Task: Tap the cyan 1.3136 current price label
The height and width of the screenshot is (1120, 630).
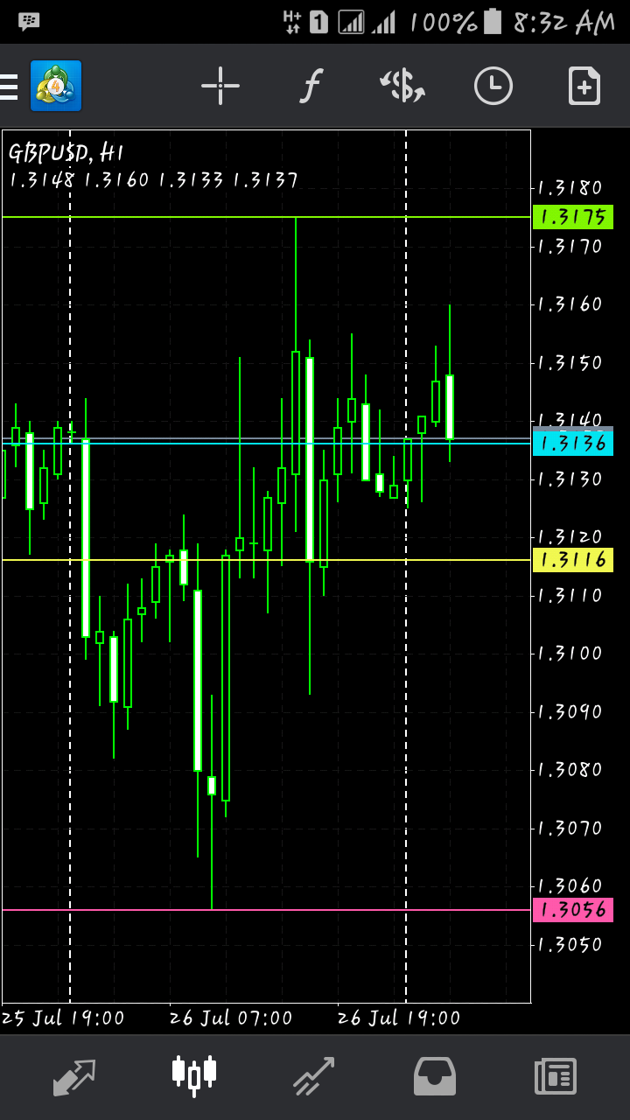Action: point(572,444)
